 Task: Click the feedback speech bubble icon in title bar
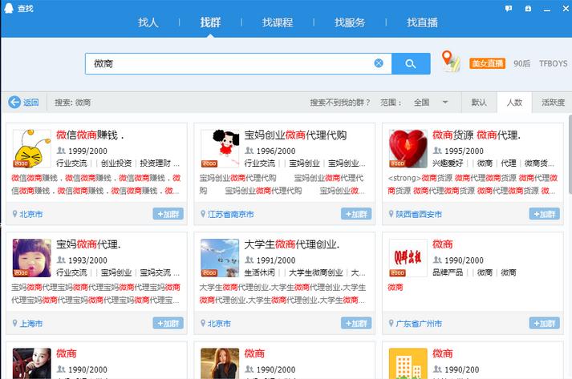(x=509, y=7)
